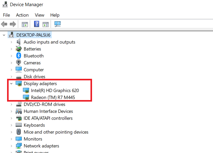Screen dimensions: 213x153
Task: Expand the Network adapters chevron
Action: point(11,146)
